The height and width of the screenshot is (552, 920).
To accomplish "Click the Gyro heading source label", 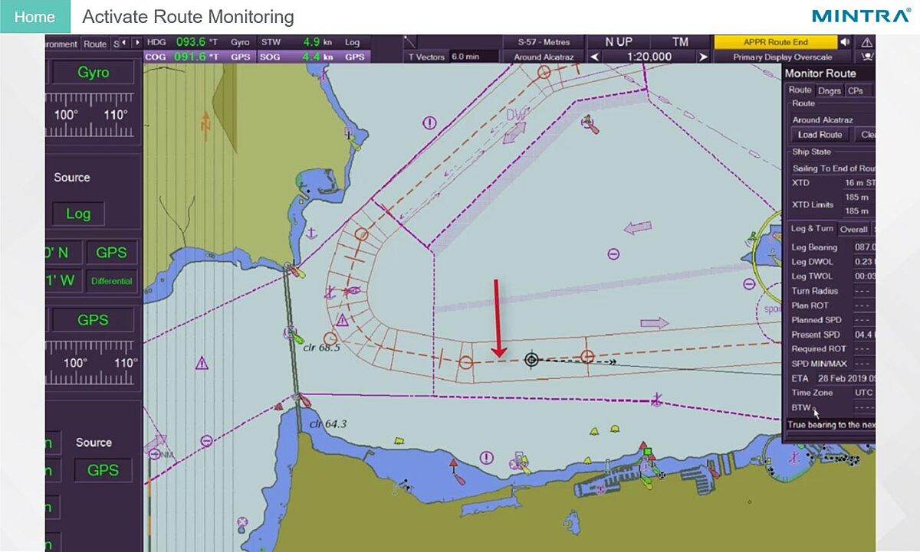I will (240, 42).
